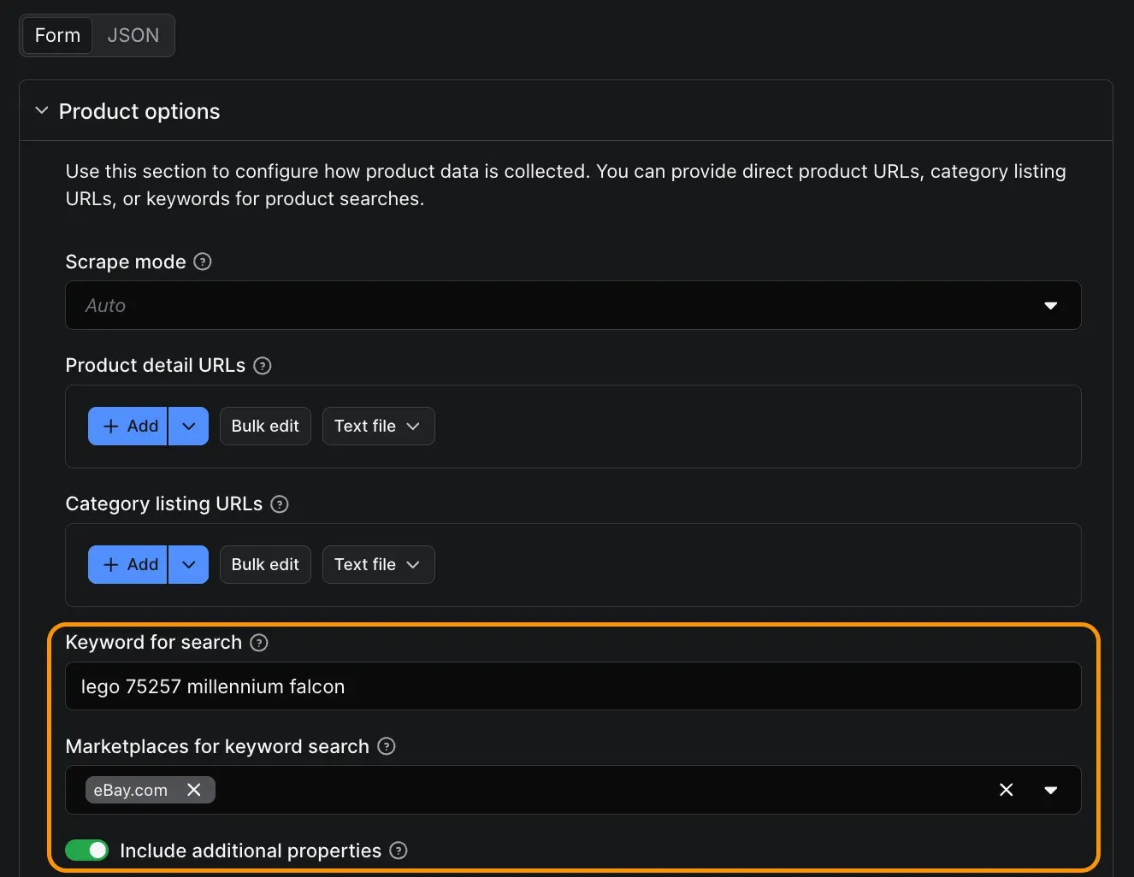
Task: Open help for Keyword for search
Action: [x=259, y=643]
